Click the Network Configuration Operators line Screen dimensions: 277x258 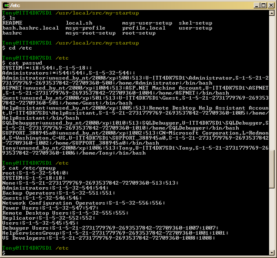click(84, 203)
